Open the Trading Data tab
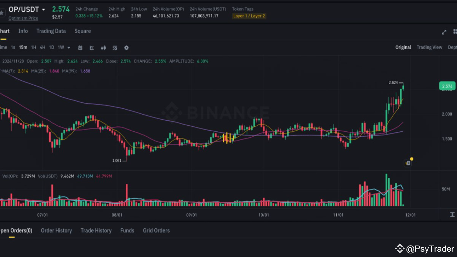Image resolution: width=457 pixels, height=257 pixels. (51, 31)
